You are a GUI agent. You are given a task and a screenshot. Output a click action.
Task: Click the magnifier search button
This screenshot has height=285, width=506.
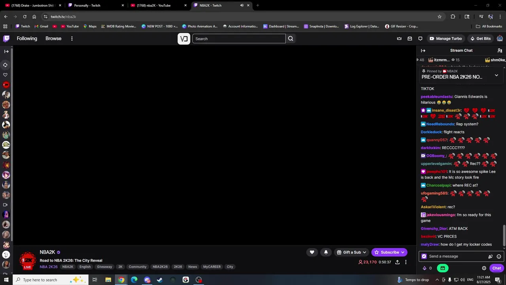click(291, 38)
